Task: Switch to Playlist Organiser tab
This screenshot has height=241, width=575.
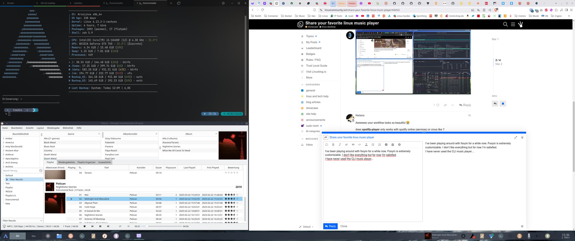Action: coord(87,162)
